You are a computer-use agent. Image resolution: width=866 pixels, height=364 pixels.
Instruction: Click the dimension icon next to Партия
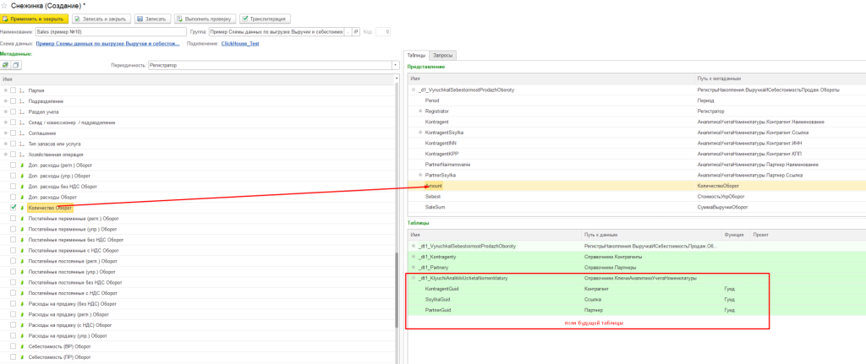[x=22, y=90]
